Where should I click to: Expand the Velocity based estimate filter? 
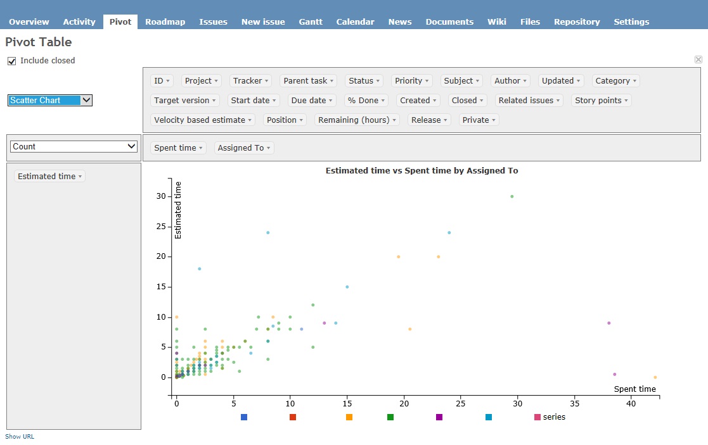click(202, 120)
